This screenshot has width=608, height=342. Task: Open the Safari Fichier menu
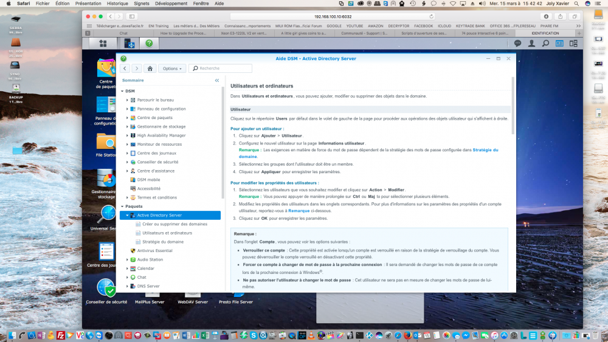[x=43, y=4]
